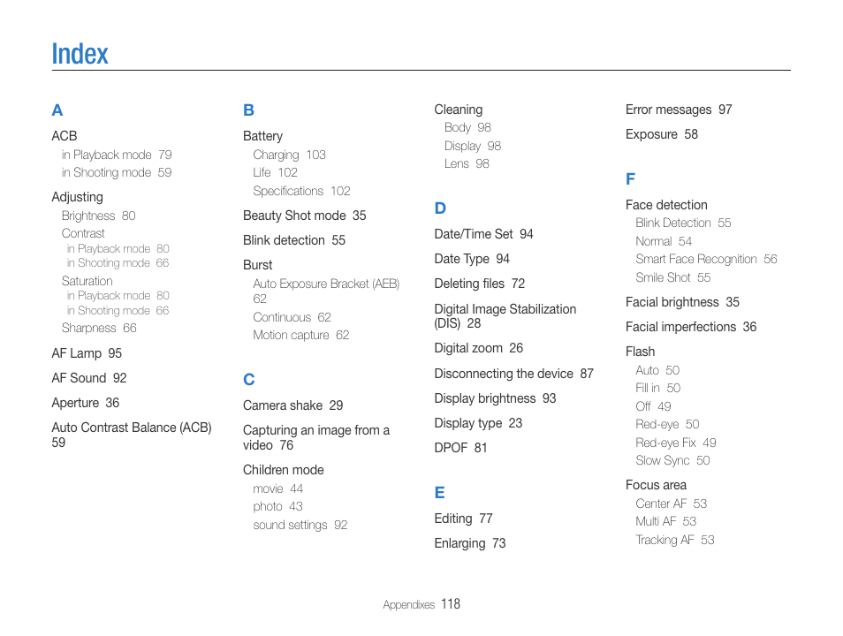The image size is (843, 636).
Task: Click the 'Index' page title
Action: click(x=80, y=54)
